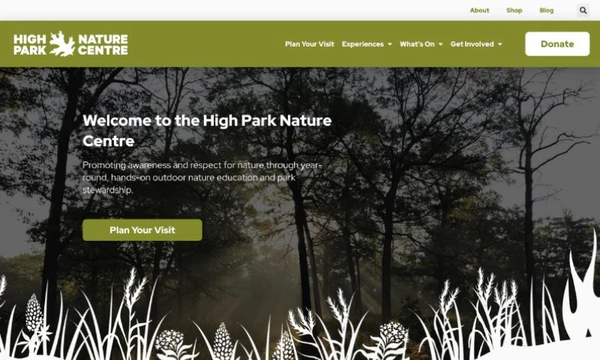Expand the Experiences dropdown arrow
Image resolution: width=600 pixels, height=360 pixels.
[x=390, y=44]
